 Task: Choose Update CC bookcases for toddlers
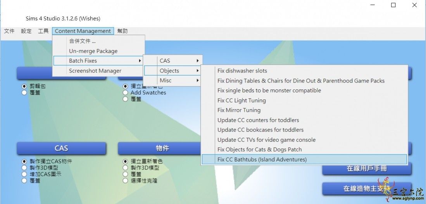click(x=304, y=130)
